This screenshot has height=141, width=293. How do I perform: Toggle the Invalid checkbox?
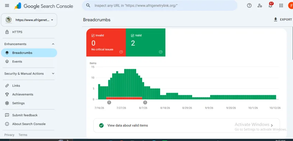pos(93,35)
